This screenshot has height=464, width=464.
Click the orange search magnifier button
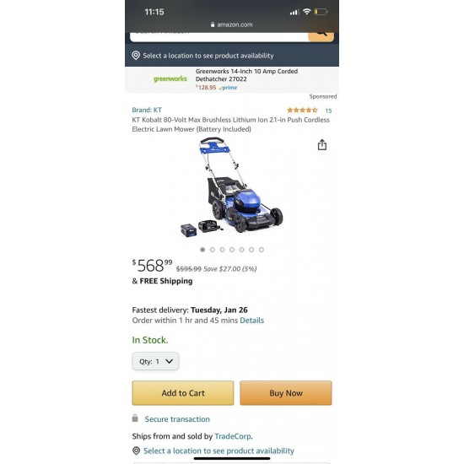pos(321,36)
